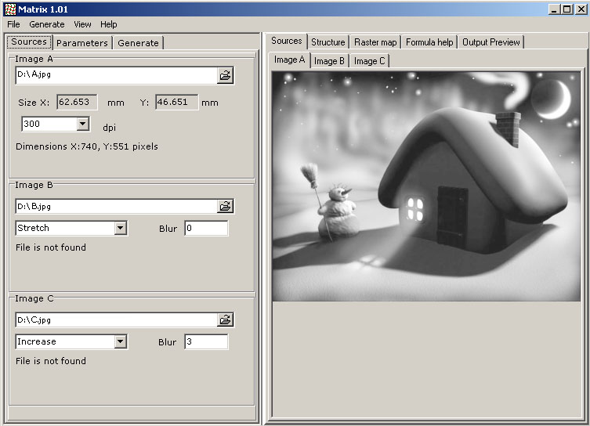Expand the Increase dropdown for Image C
Image resolution: width=590 pixels, height=426 pixels.
pyautogui.click(x=120, y=341)
